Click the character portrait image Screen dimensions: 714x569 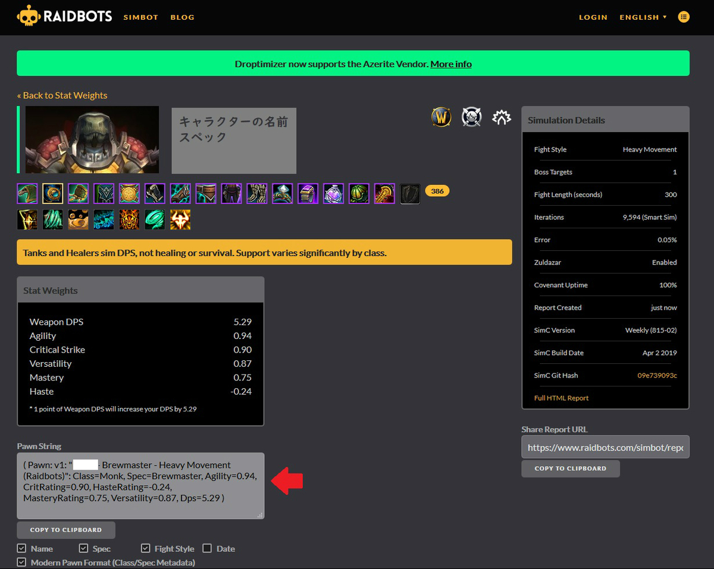click(92, 140)
